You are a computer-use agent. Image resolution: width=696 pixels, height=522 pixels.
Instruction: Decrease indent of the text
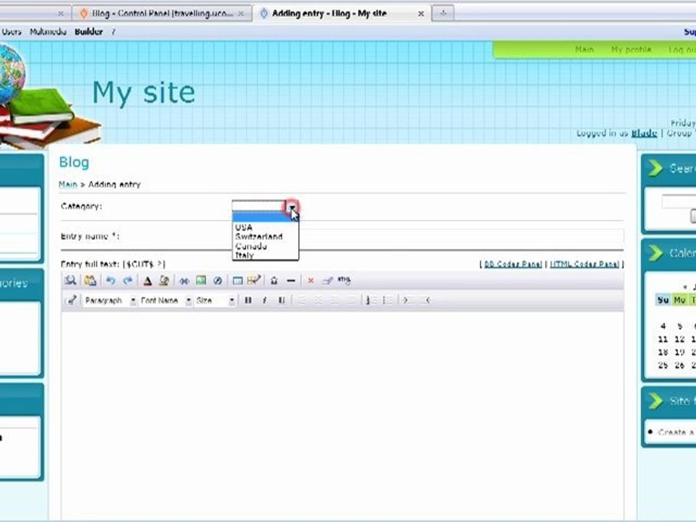(x=426, y=300)
